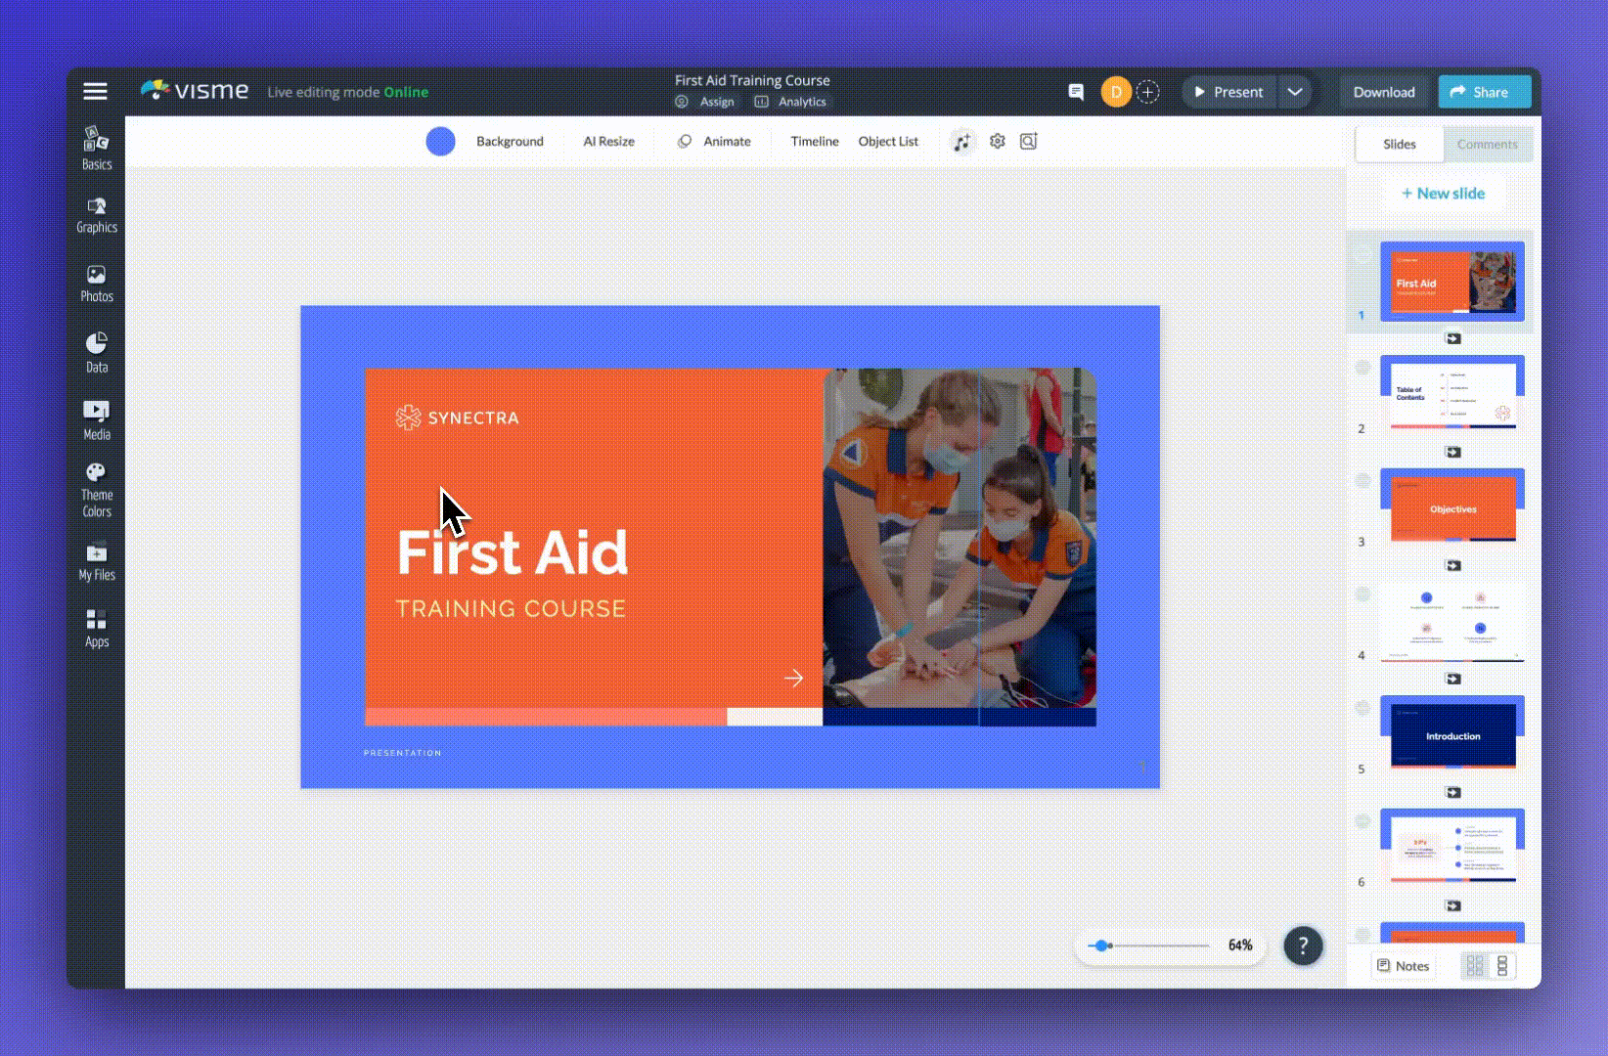Open the Apps sidebar panel
Viewport: 1608px width, 1056px height.
pyautogui.click(x=96, y=628)
